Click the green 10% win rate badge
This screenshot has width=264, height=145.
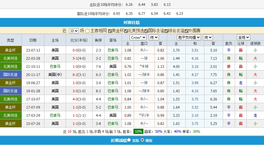138,131
